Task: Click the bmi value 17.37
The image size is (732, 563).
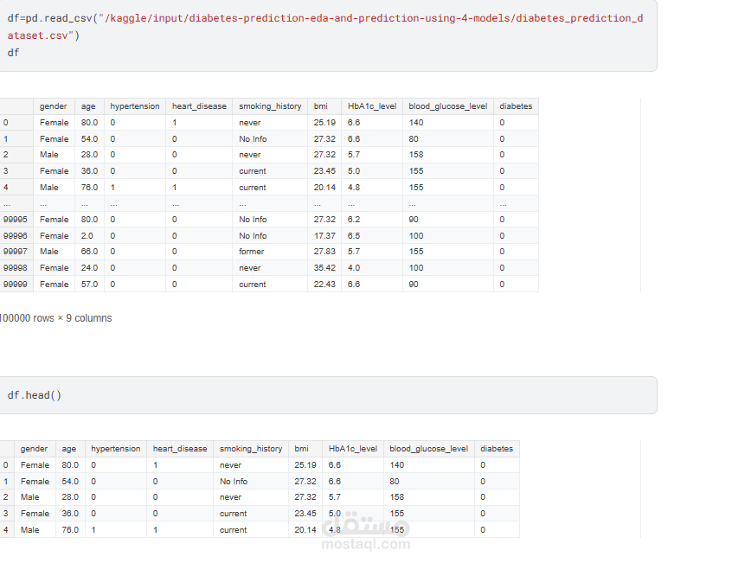Action: [324, 236]
